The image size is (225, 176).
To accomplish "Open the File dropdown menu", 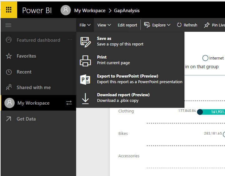I will click(85, 25).
